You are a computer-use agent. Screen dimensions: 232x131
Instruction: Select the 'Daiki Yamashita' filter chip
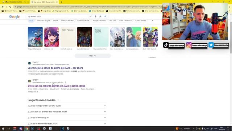pyautogui.click(x=125, y=20)
